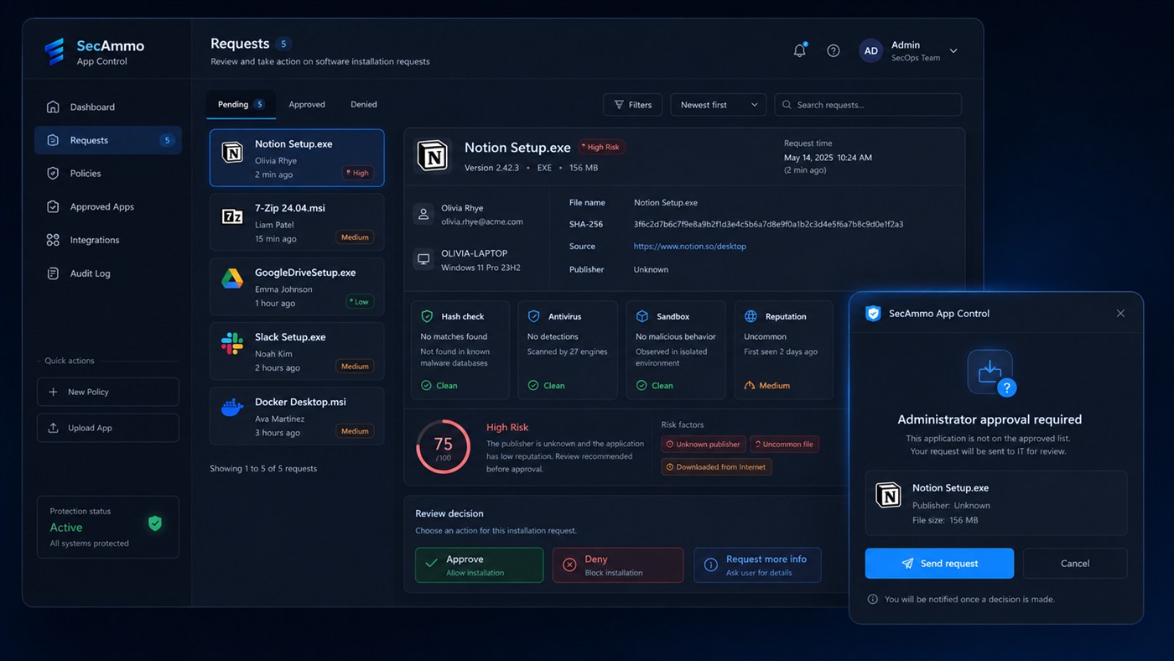Click the Dashboard home icon
The width and height of the screenshot is (1174, 661).
point(53,107)
